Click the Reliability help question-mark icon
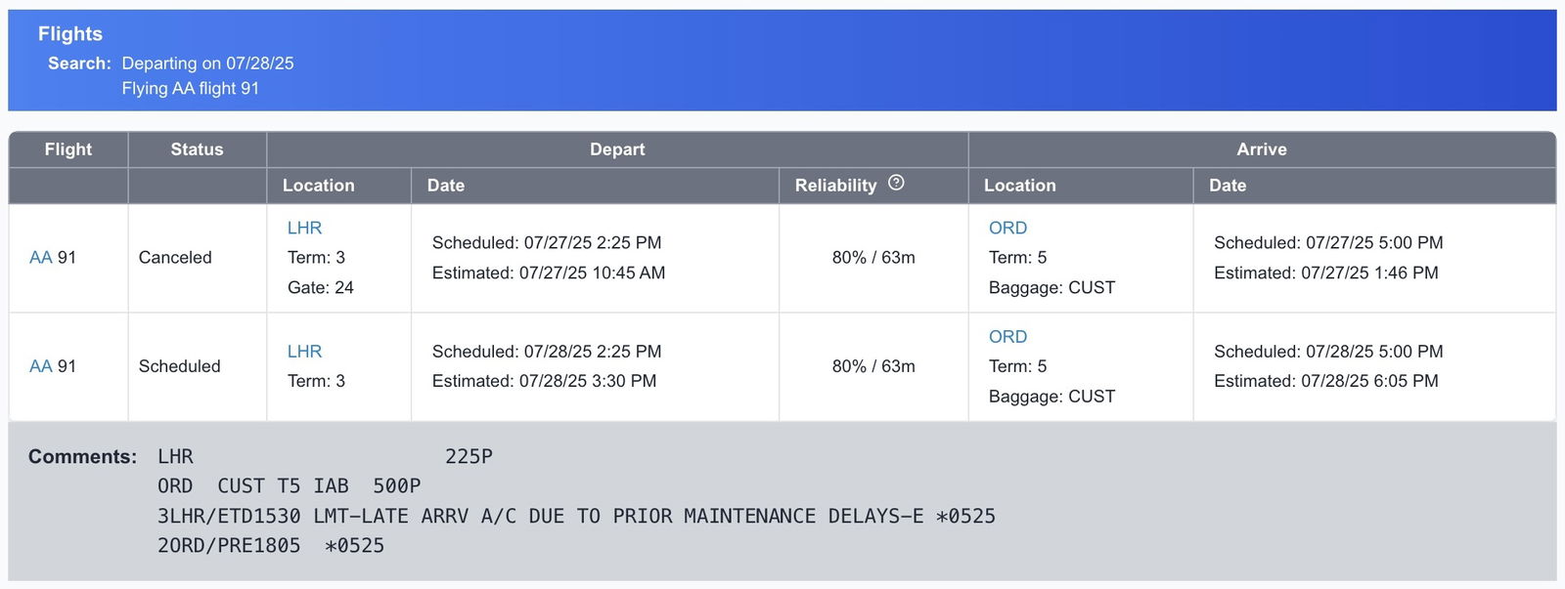The image size is (1565, 589). (x=896, y=183)
